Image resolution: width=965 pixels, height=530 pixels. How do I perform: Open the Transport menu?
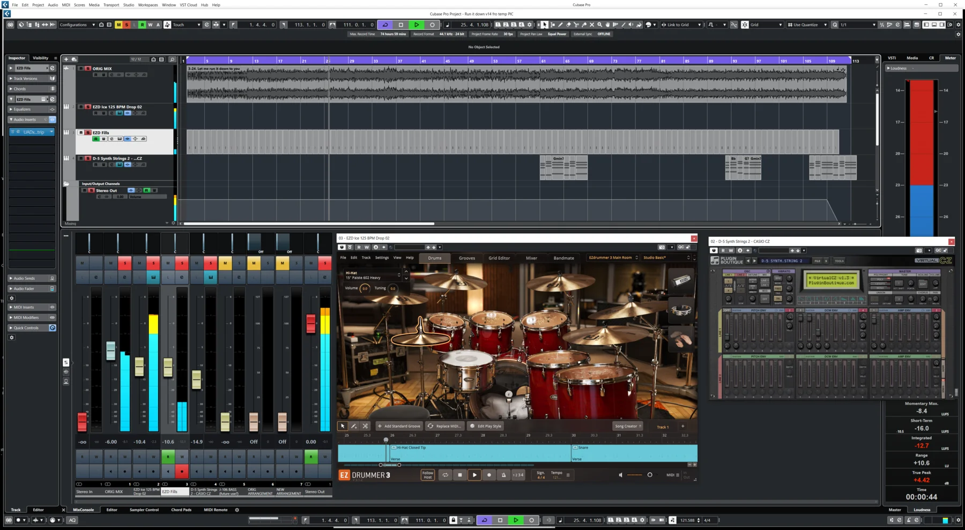111,5
